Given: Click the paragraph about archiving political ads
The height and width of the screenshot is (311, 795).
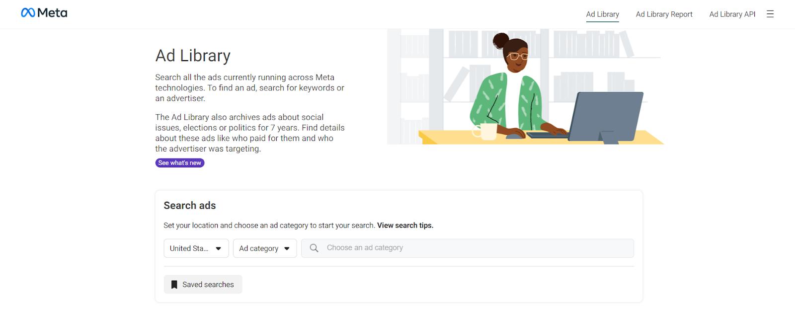Looking at the screenshot, I should (249, 133).
